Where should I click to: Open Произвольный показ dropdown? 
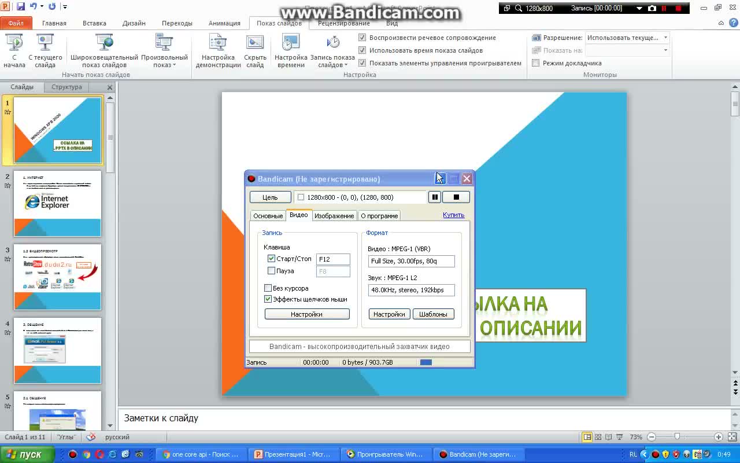164,51
